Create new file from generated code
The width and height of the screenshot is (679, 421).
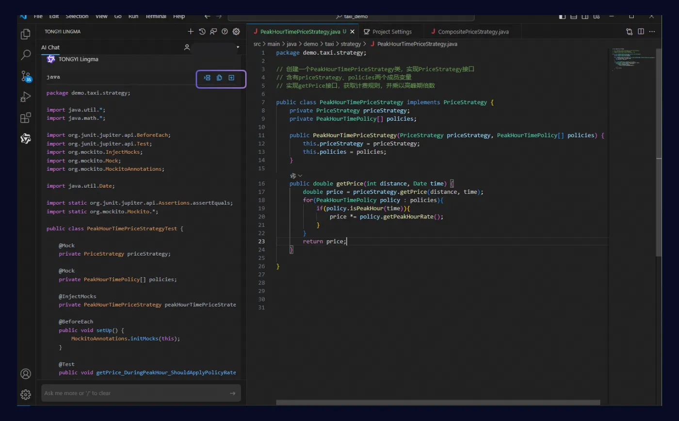click(x=231, y=78)
